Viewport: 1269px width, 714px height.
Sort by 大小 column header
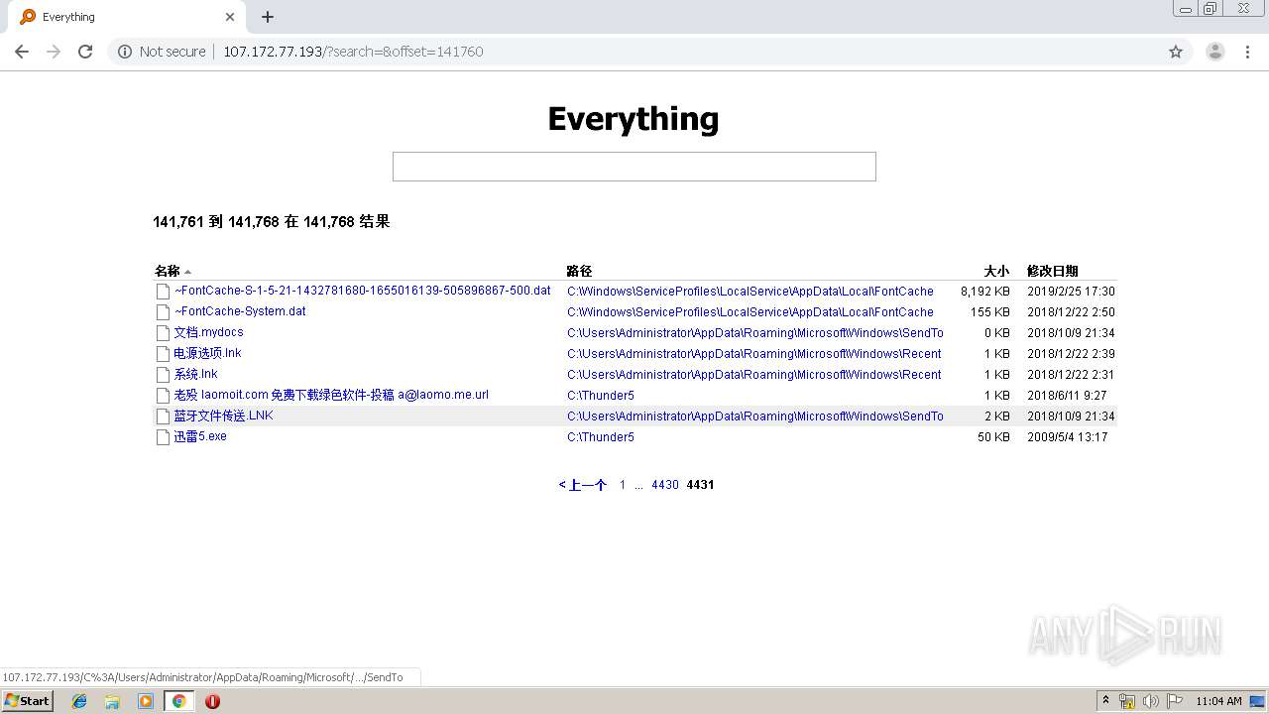click(996, 271)
